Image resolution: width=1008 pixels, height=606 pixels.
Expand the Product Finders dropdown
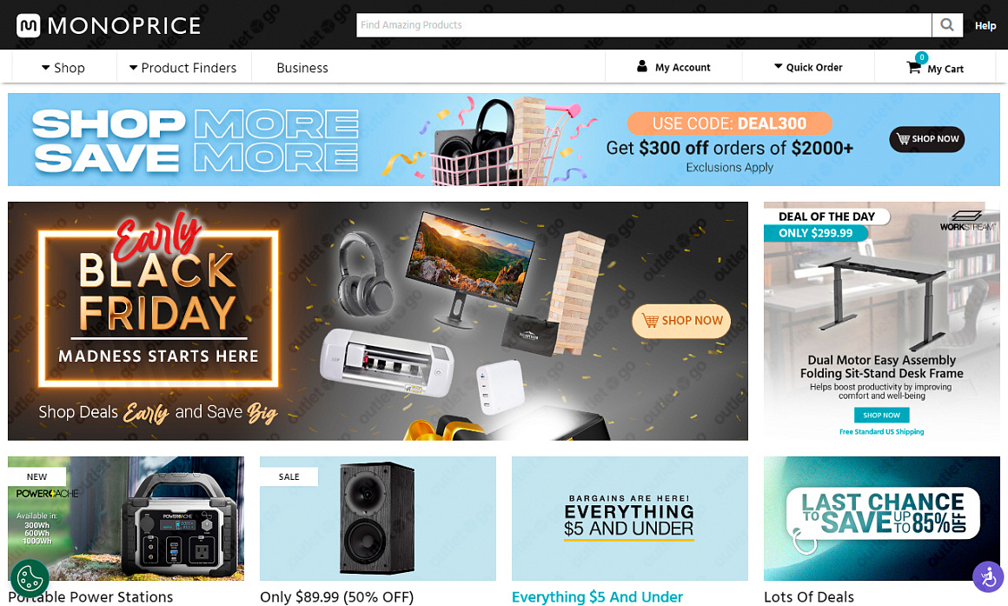[182, 68]
